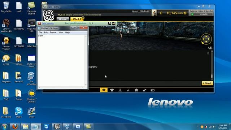Select the Vegas Pro 10.0 desktop icon
This screenshot has width=231, height=130.
point(31,26)
